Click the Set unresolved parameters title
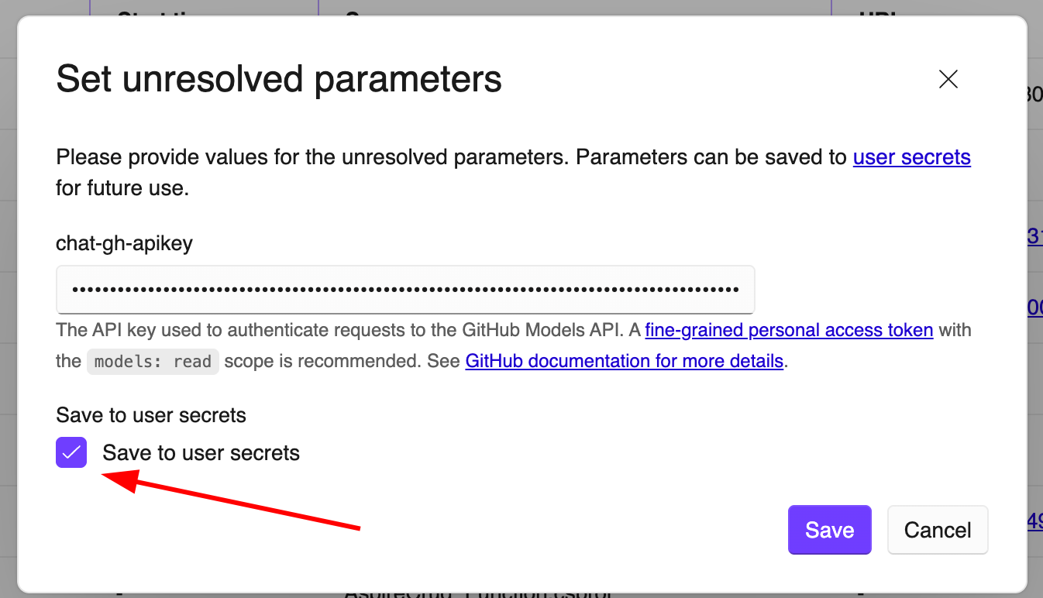Screen dimensions: 1043x598 tap(279, 79)
